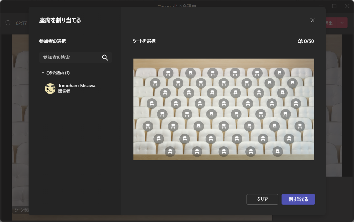Select the leftmost seat in the seventh row
The width and height of the screenshot is (354, 222).
159,139
